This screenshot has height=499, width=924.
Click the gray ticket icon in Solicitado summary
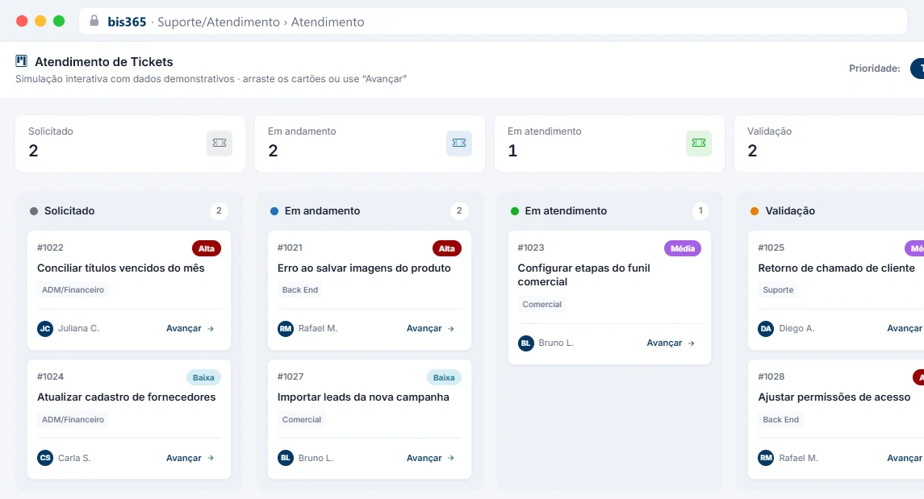click(220, 143)
